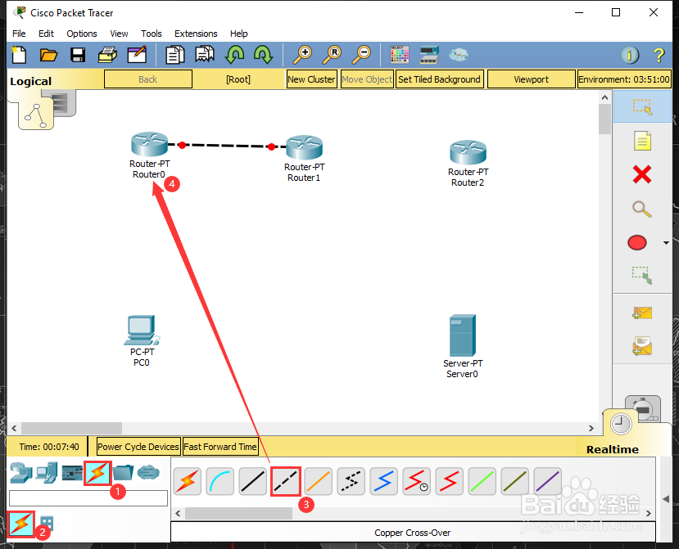Click the New Cluster button

point(311,79)
